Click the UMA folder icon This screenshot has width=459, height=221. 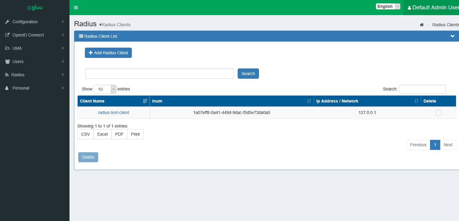click(7, 48)
